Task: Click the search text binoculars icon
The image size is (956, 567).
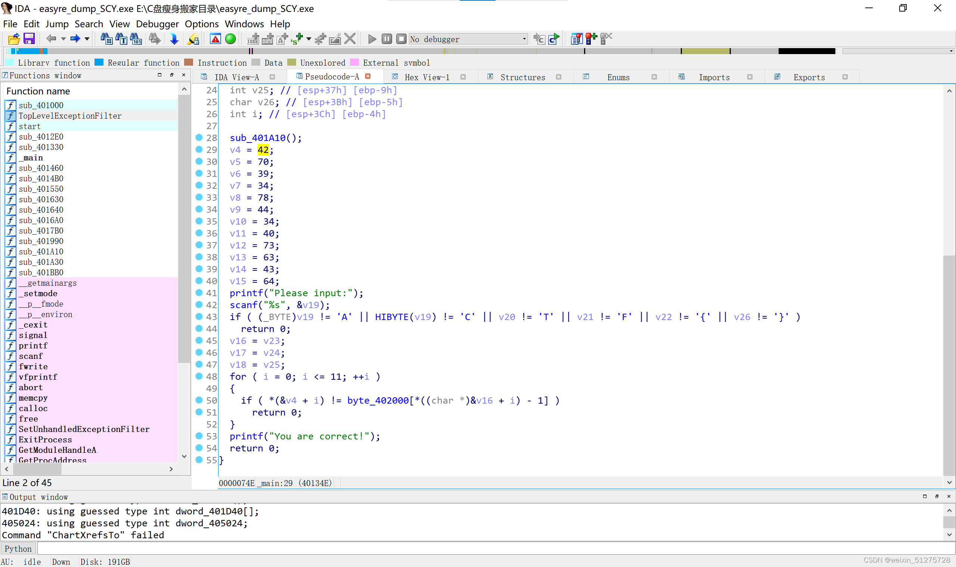Action: [121, 39]
